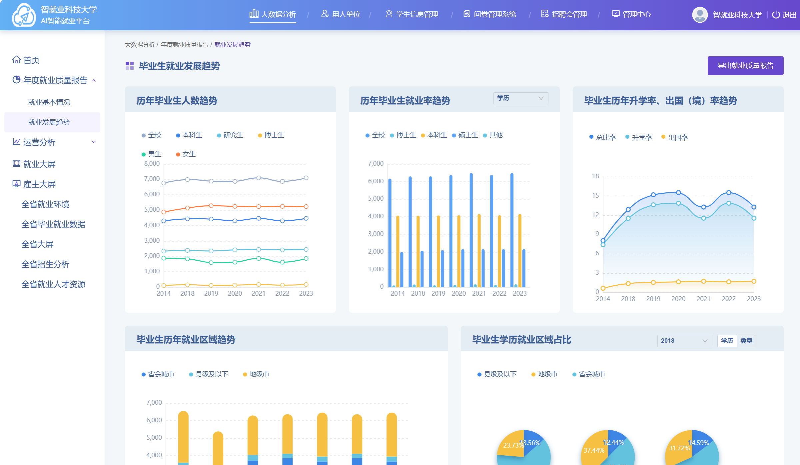Viewport: 800px width, 465px height.
Task: Click the home icon beside 首页
Action: (x=16, y=60)
